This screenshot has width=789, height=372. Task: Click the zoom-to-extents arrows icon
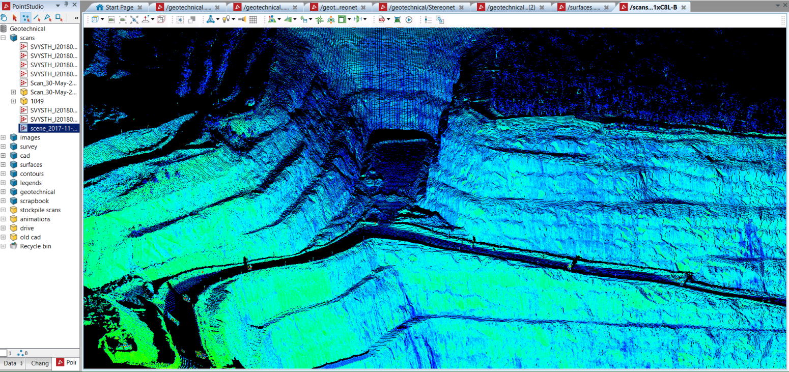point(134,20)
